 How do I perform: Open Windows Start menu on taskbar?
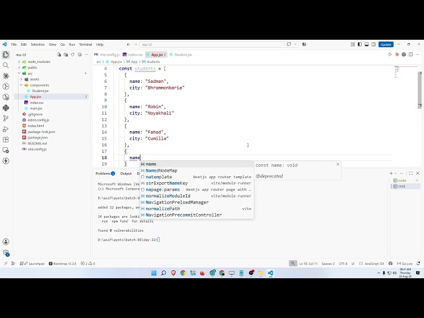pos(154,273)
